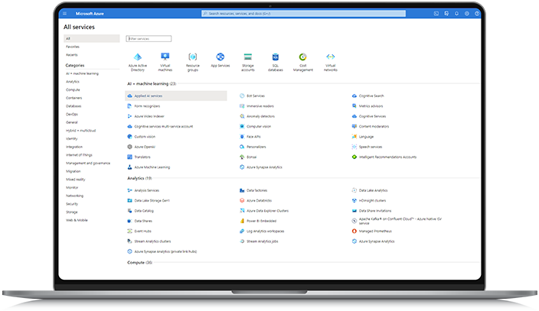This screenshot has width=539, height=311.
Task: Click the Bonsai service icon
Action: (242, 157)
